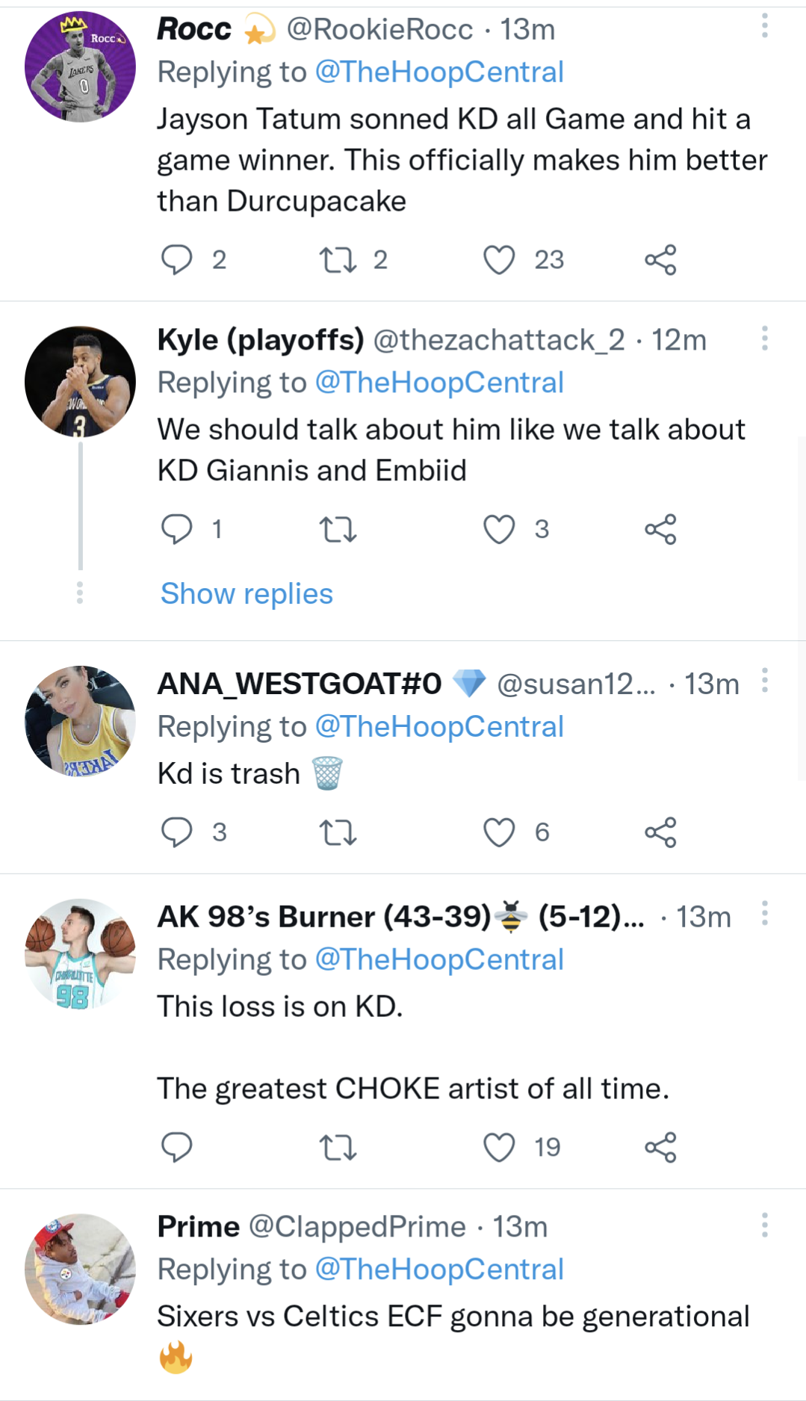Open @TheHoopCentral link in Prime's reply
Image resolution: width=806 pixels, height=1401 pixels.
(439, 1269)
